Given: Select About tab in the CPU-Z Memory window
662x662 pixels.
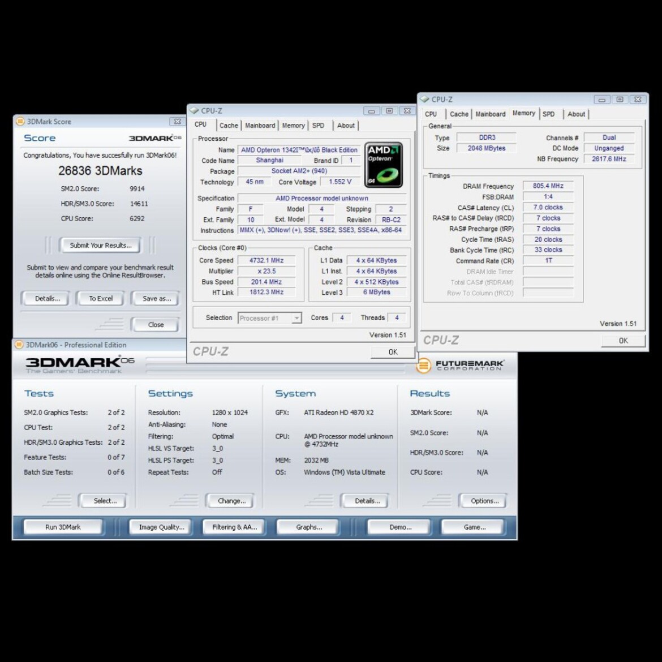Looking at the screenshot, I should click(577, 114).
